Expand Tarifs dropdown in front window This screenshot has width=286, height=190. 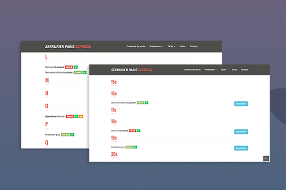(x=224, y=70)
